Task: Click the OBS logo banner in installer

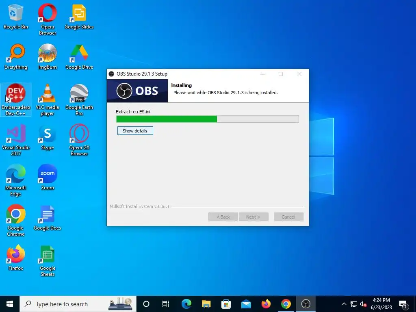Action: tap(137, 91)
